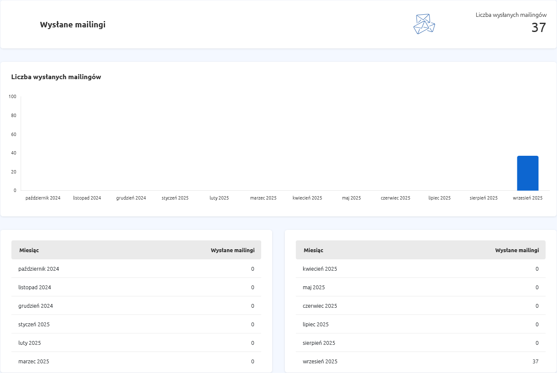Click the blue bar for wrzesień 2025
This screenshot has height=373, width=557.
[x=527, y=173]
